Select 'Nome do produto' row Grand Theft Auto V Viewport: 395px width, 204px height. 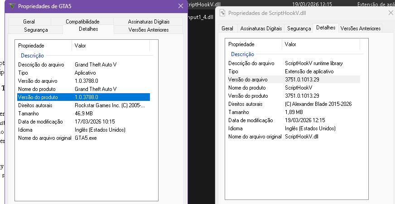coord(84,89)
